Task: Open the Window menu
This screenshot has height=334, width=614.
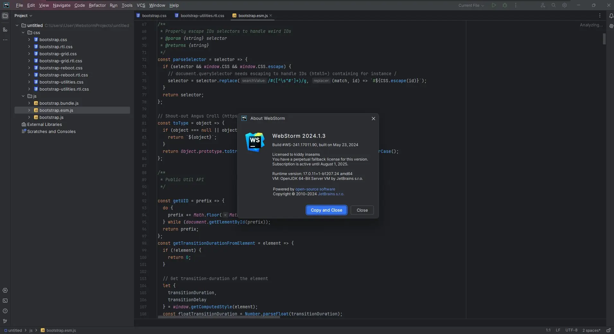Action: point(157,5)
